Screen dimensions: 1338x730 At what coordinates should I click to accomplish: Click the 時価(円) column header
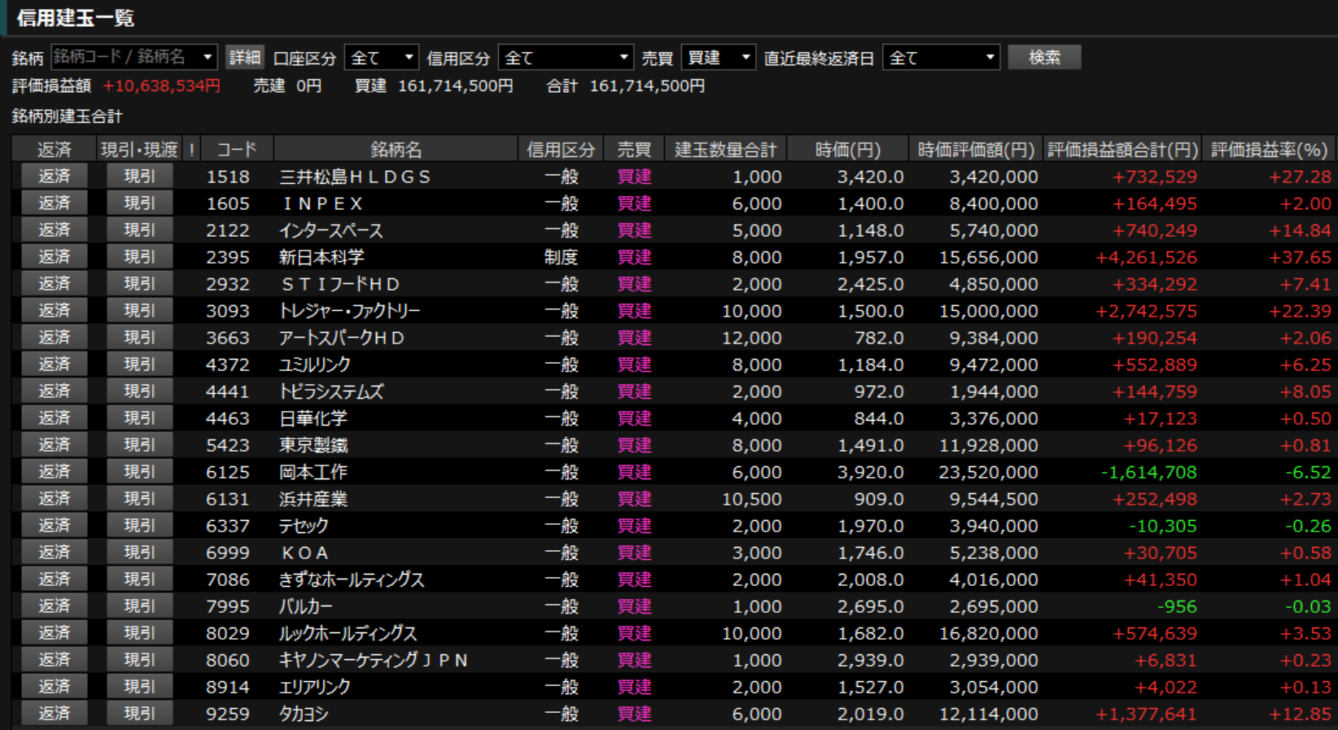click(x=847, y=149)
